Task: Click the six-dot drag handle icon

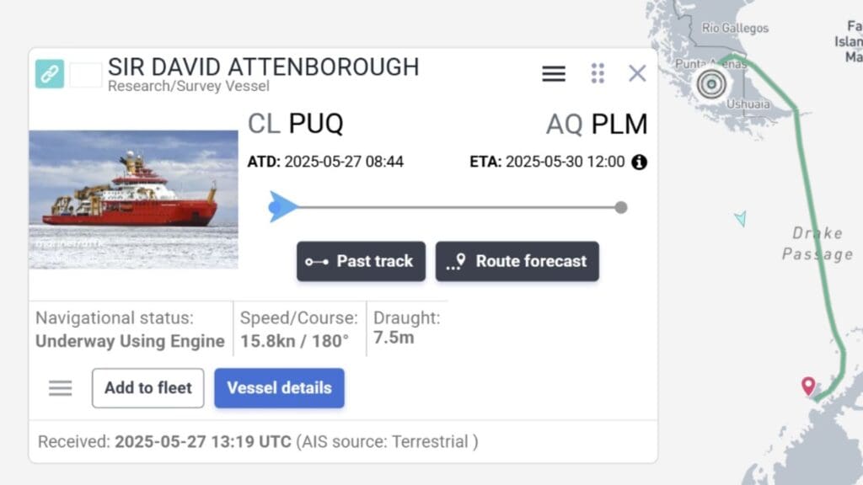Action: [x=598, y=73]
